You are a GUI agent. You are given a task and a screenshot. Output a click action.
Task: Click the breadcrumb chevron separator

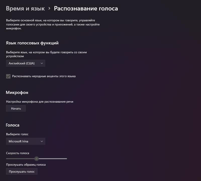[49, 9]
